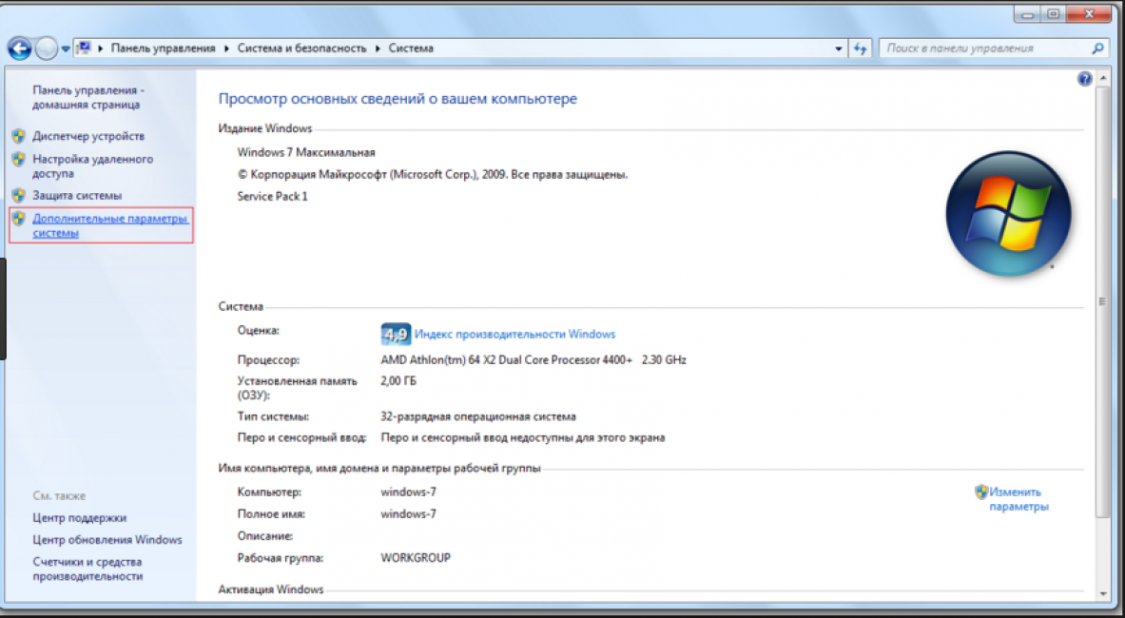
Task: Click the shield icon next to Диспетчер устройств
Action: click(18, 136)
